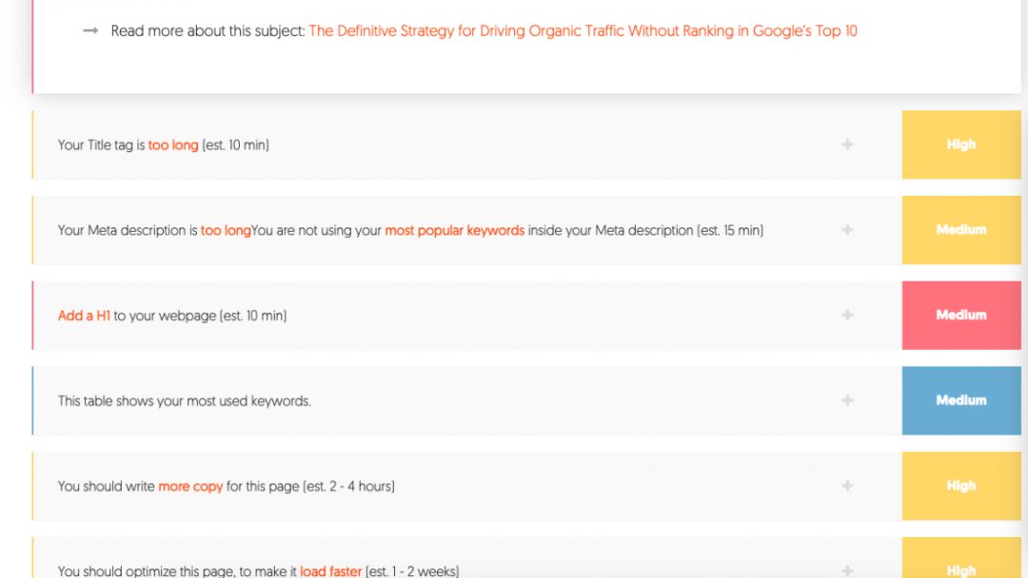Click the 'Add a H1' link
This screenshot has height=578, width=1028.
[x=84, y=316]
